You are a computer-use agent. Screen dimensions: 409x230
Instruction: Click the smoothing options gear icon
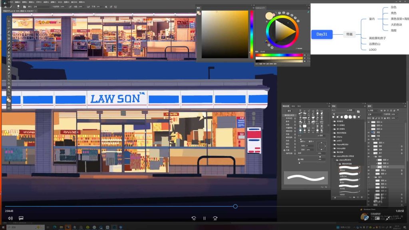[x=106, y=7]
